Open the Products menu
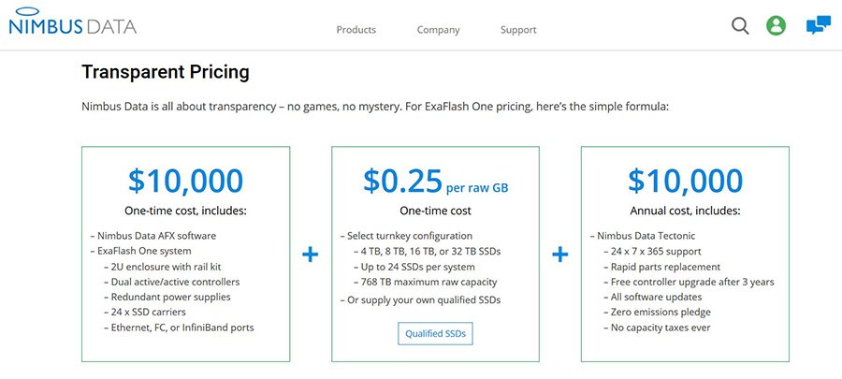This screenshot has height=379, width=842. [x=356, y=30]
